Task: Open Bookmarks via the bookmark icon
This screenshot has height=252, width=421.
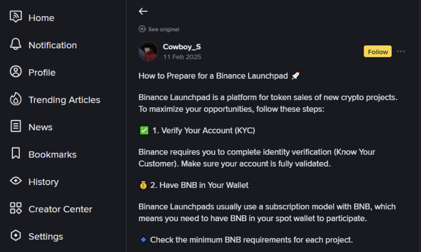Action: [x=15, y=154]
